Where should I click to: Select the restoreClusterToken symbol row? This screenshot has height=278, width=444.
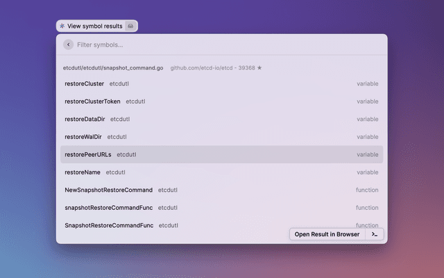coord(92,101)
